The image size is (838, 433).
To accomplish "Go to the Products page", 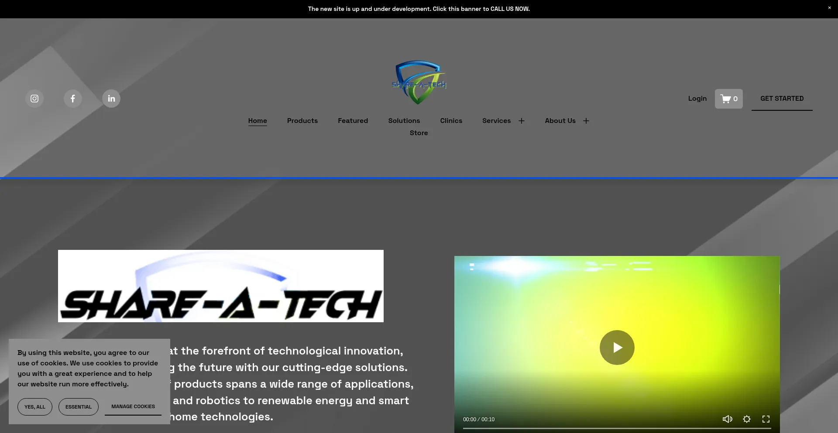I will [x=302, y=121].
